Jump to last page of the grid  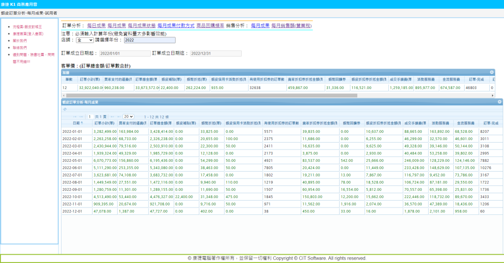[118, 117]
